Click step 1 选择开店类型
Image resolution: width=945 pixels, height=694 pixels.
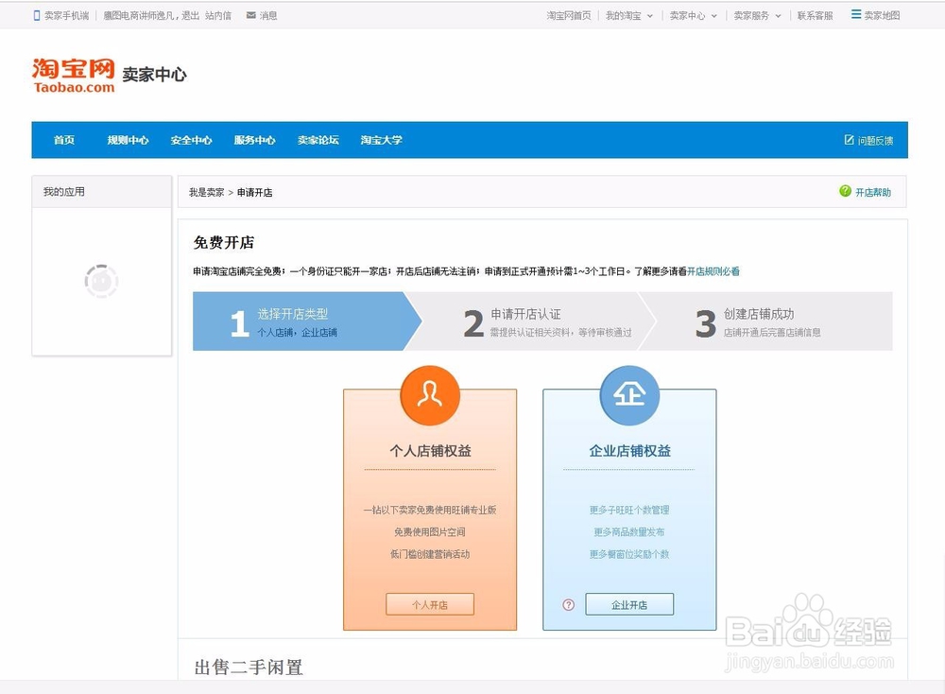tap(307, 321)
